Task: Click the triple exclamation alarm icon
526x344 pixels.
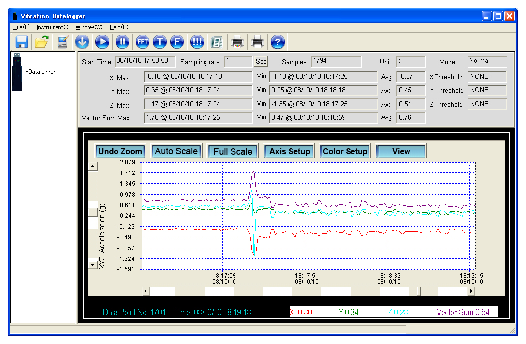Action: [197, 42]
